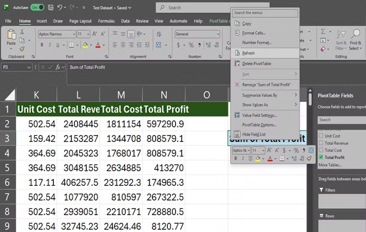Toggle the AutoSave switch off
Screen dimensions: 366x232
point(37,7)
